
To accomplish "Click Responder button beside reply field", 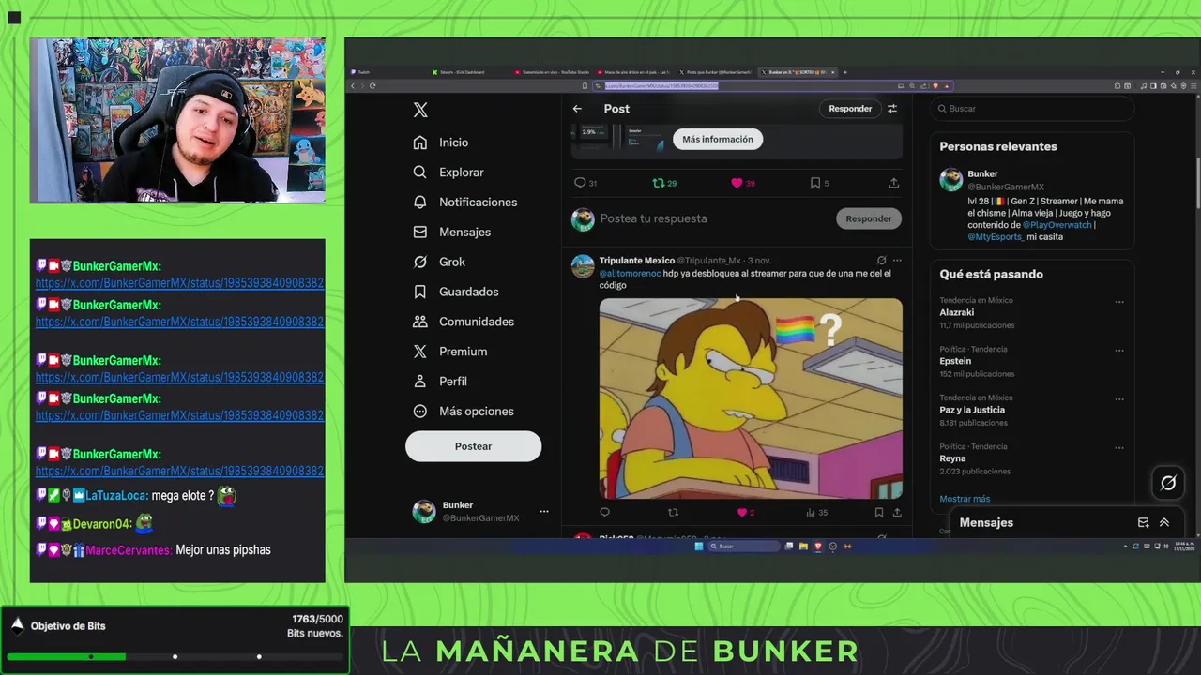I will click(869, 218).
